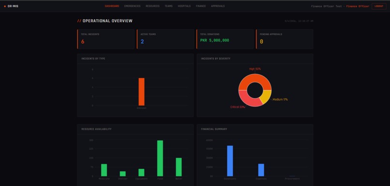Viewport: 390px width, 186px height.
Task: Open the Resources section
Action: [153, 6]
